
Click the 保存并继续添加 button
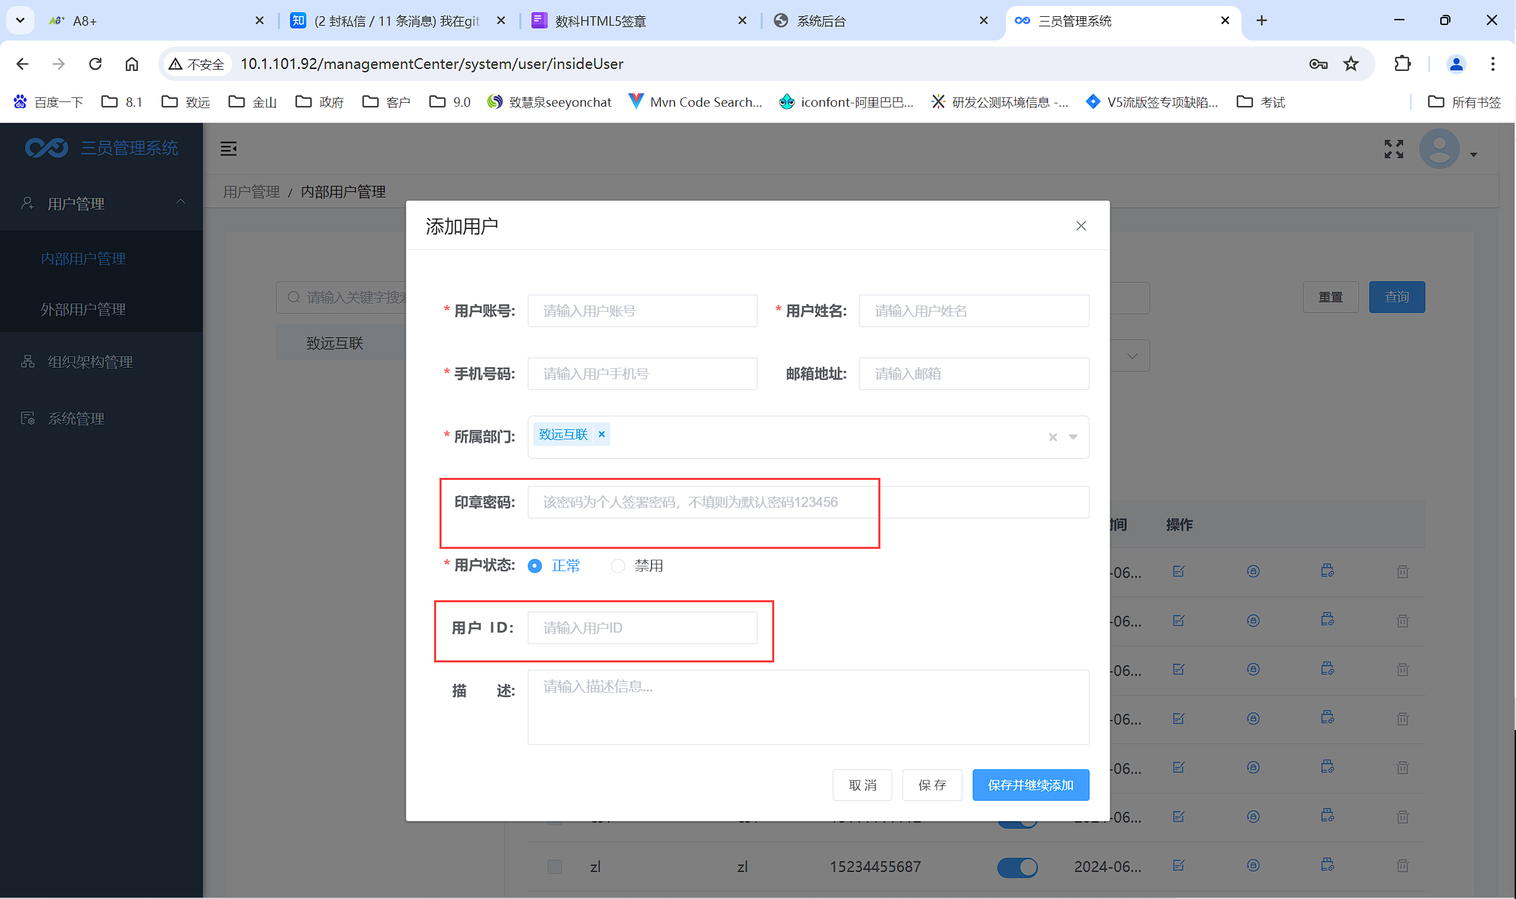click(x=1030, y=785)
